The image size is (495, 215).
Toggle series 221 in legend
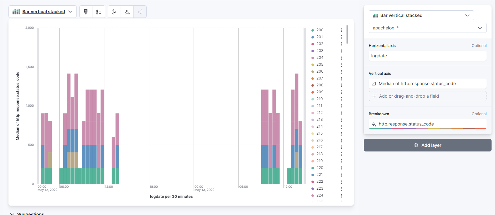pyautogui.click(x=320, y=175)
